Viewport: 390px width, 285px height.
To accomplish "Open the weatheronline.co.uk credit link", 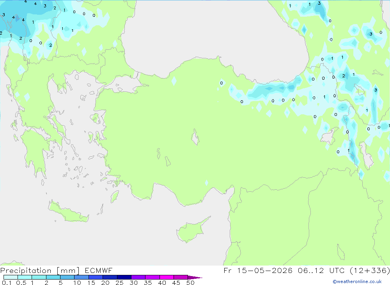I will tap(357, 282).
